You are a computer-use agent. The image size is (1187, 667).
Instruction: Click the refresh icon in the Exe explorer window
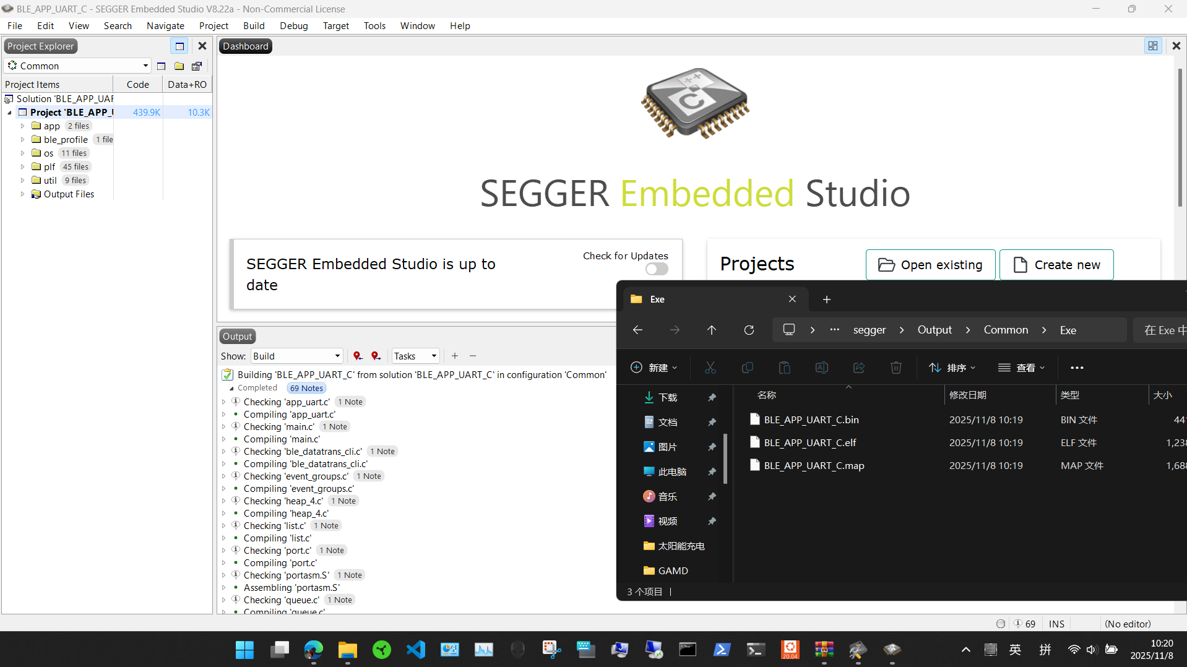click(749, 330)
